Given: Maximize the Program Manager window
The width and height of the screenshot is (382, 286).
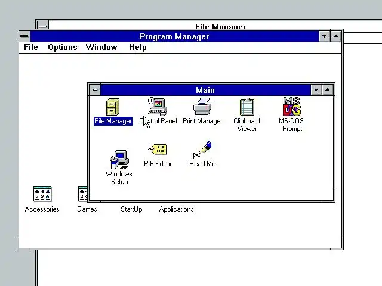Looking at the screenshot, I should click(336, 36).
